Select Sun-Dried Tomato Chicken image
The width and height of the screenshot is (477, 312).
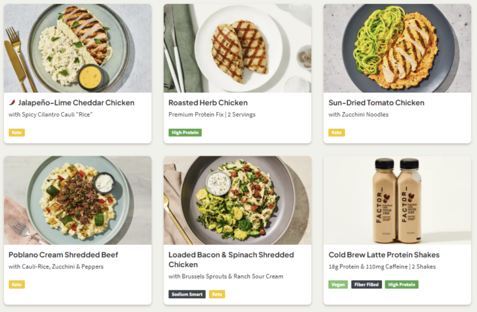(397, 48)
